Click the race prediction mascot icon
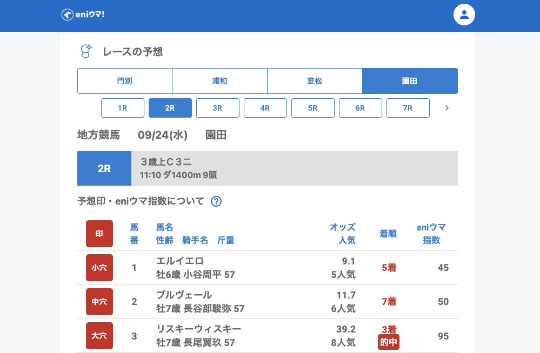540x353 pixels. click(86, 51)
